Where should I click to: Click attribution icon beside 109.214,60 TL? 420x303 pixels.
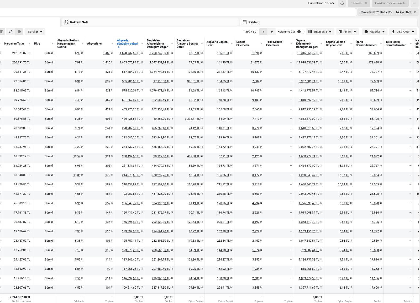coord(142,288)
